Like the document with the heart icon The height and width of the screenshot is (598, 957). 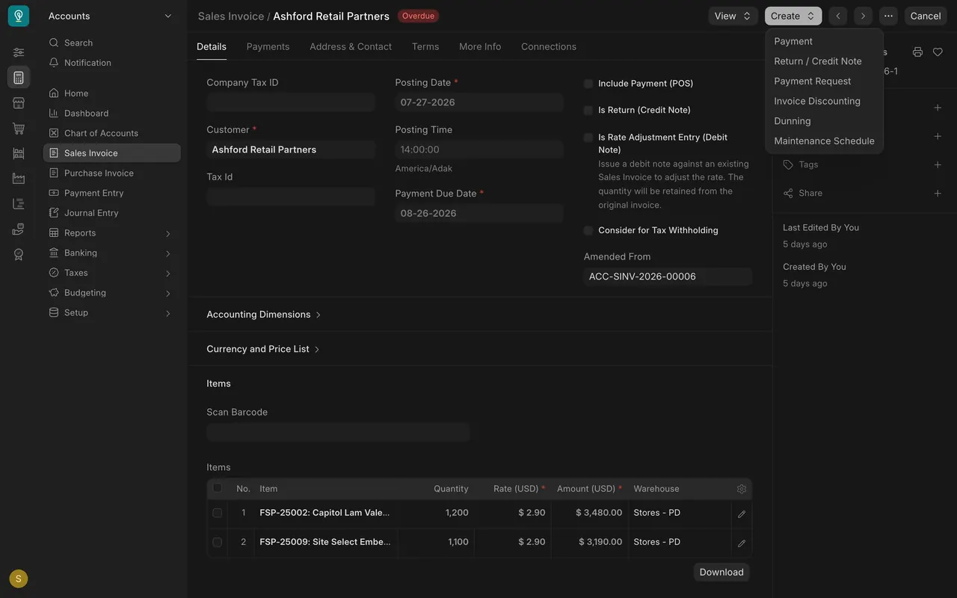point(938,52)
